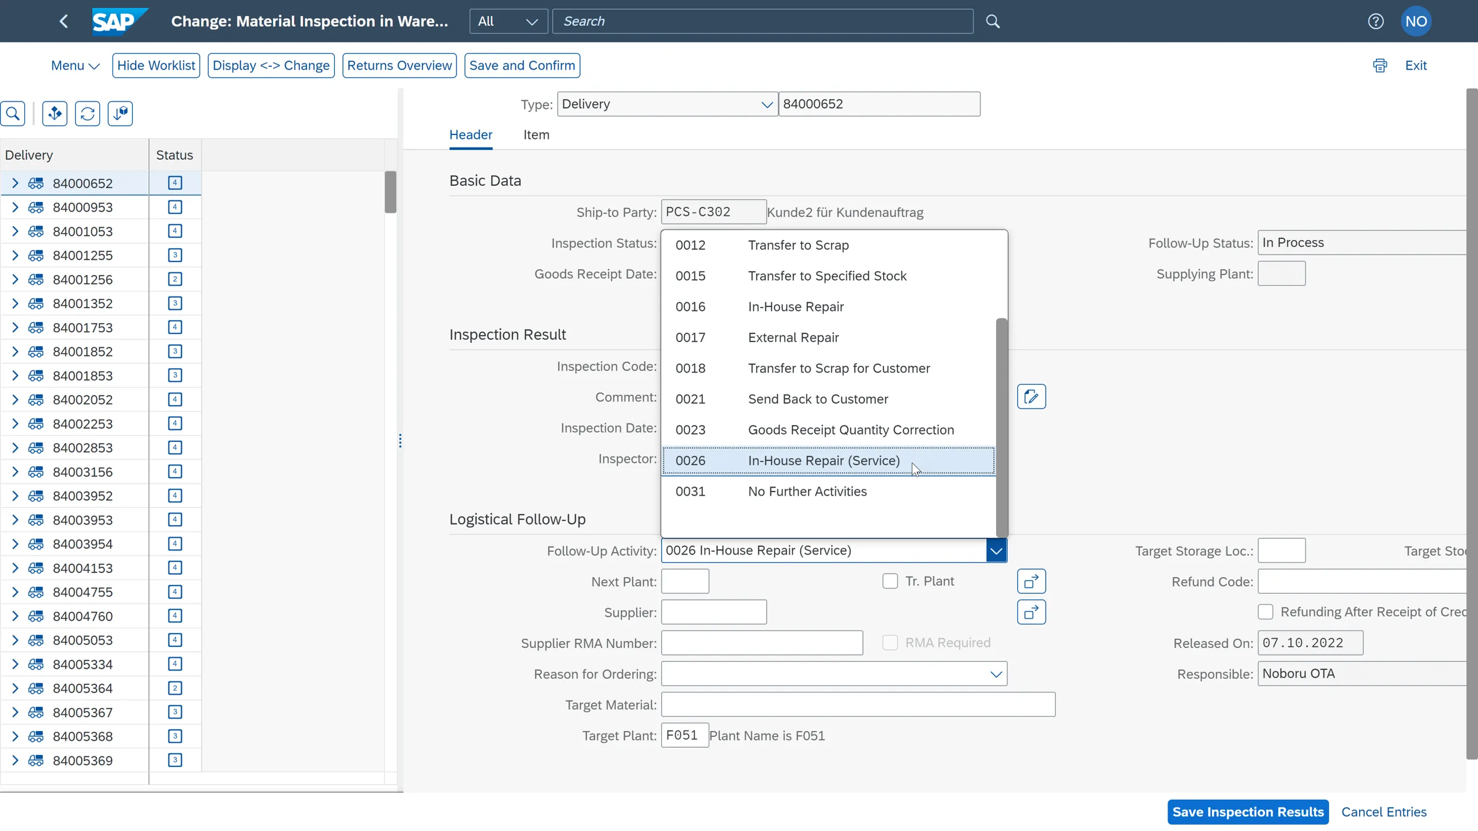
Task: Switch to the Item tab
Action: click(537, 135)
